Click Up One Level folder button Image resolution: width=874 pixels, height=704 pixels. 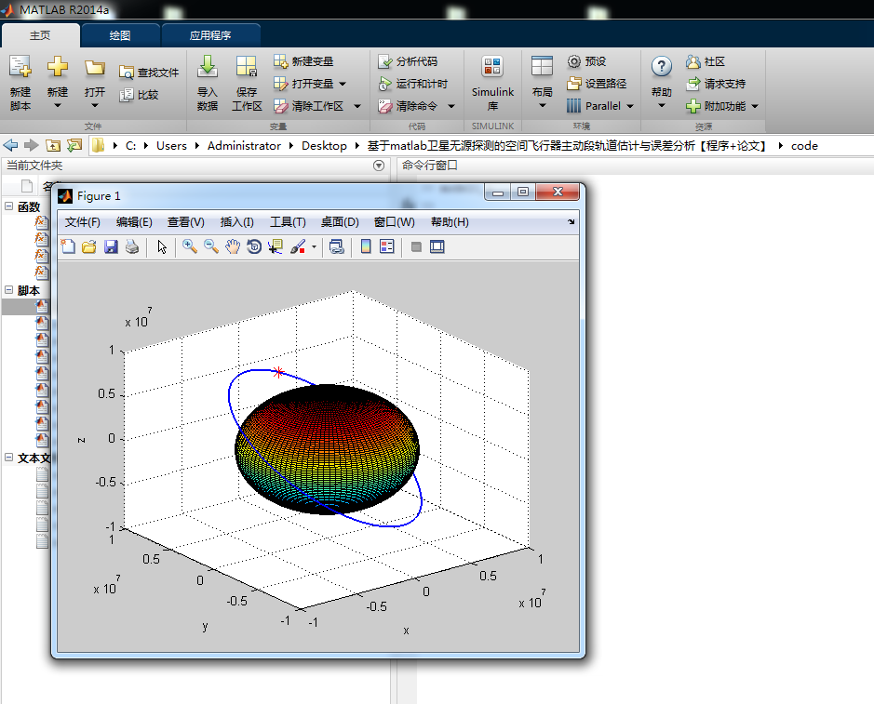[53, 145]
